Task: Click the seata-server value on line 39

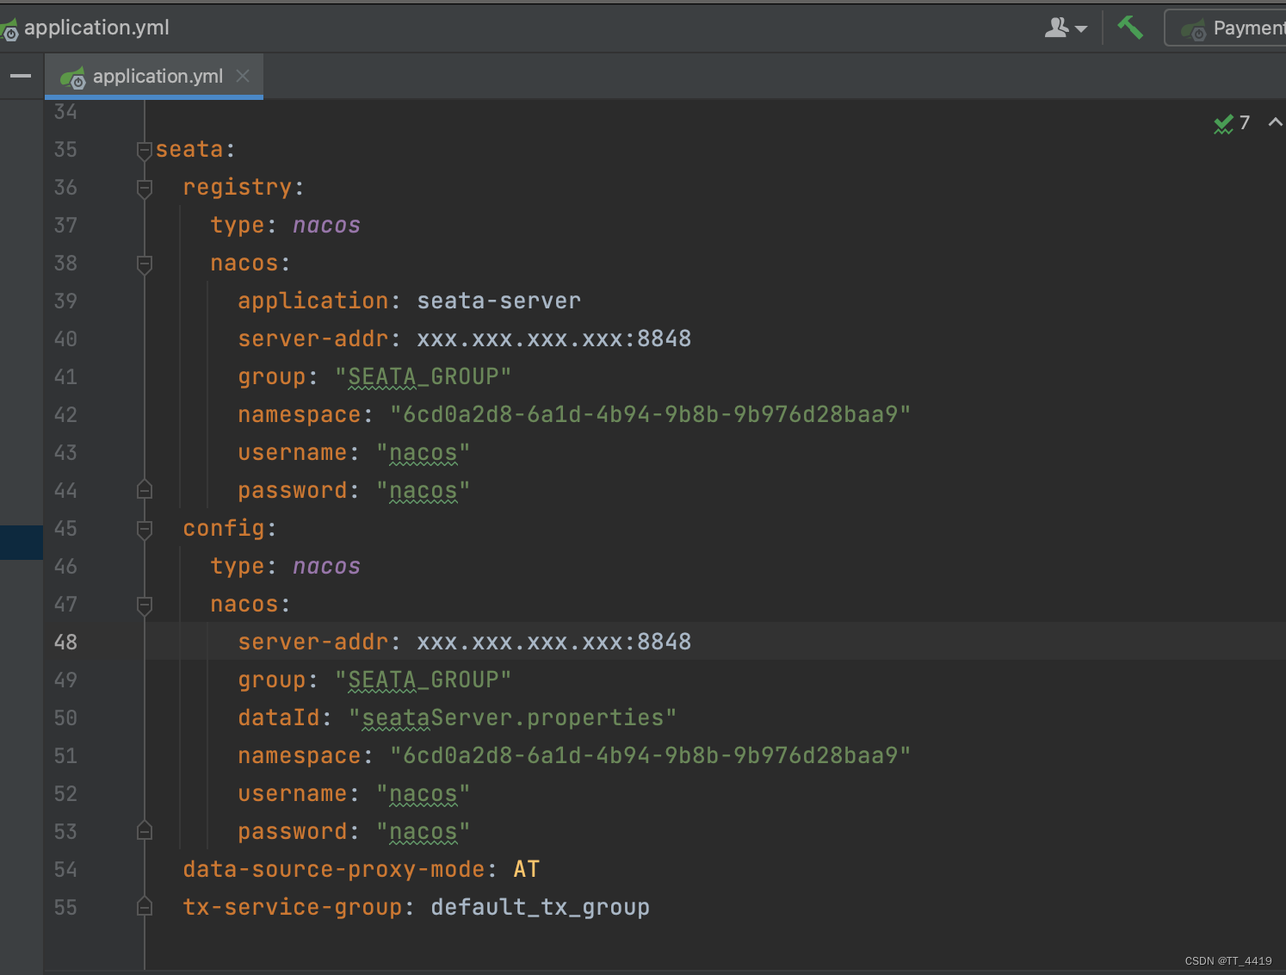Action: click(498, 301)
